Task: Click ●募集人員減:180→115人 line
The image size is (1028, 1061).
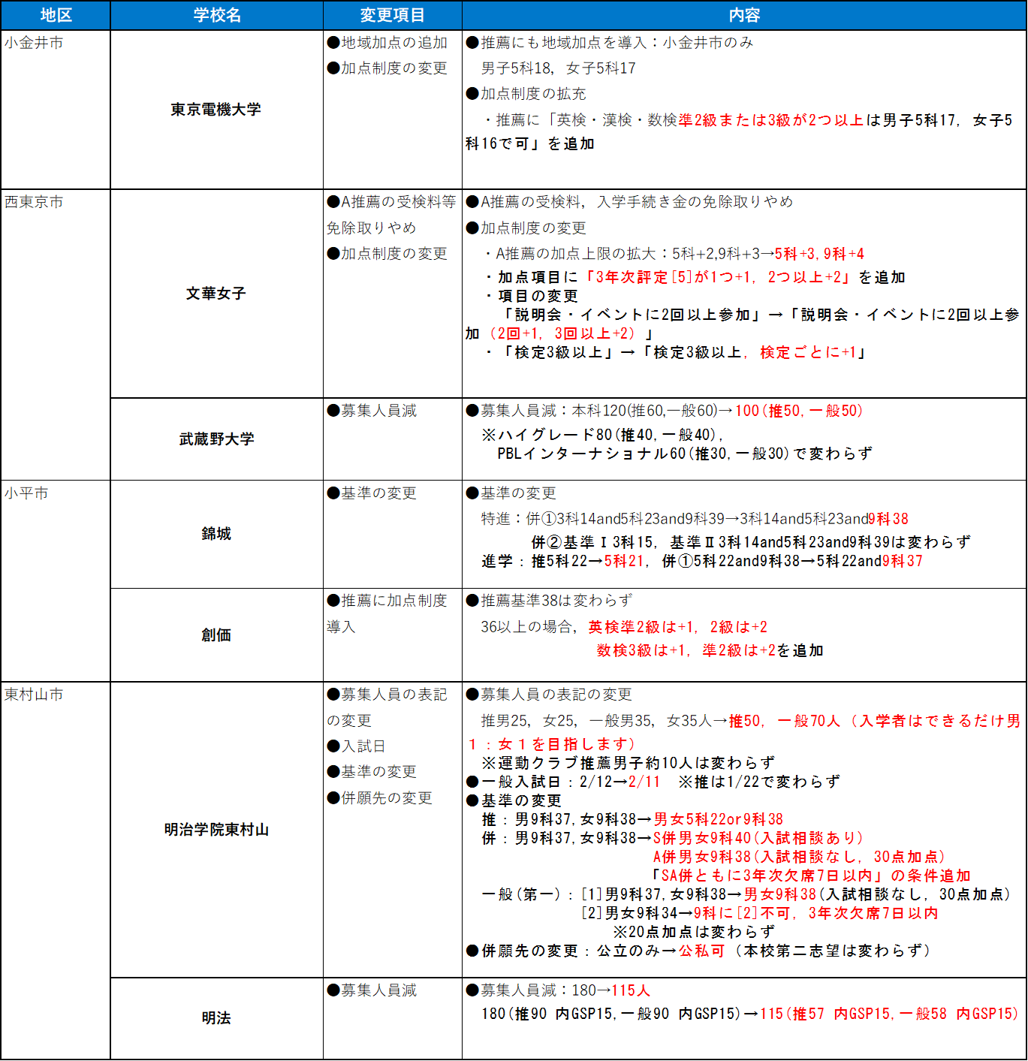Action: coord(558,990)
